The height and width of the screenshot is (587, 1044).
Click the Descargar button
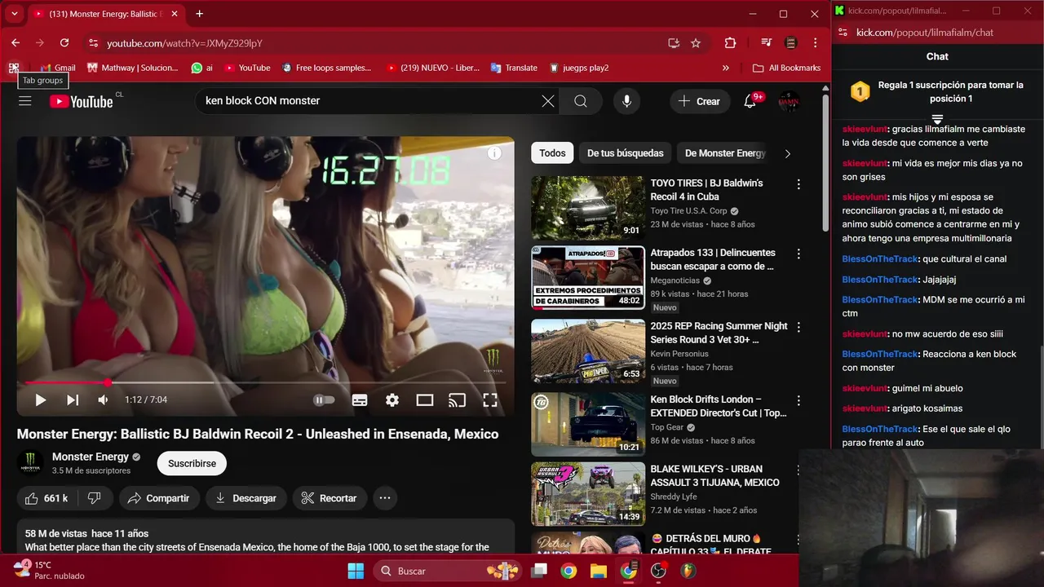tap(246, 498)
